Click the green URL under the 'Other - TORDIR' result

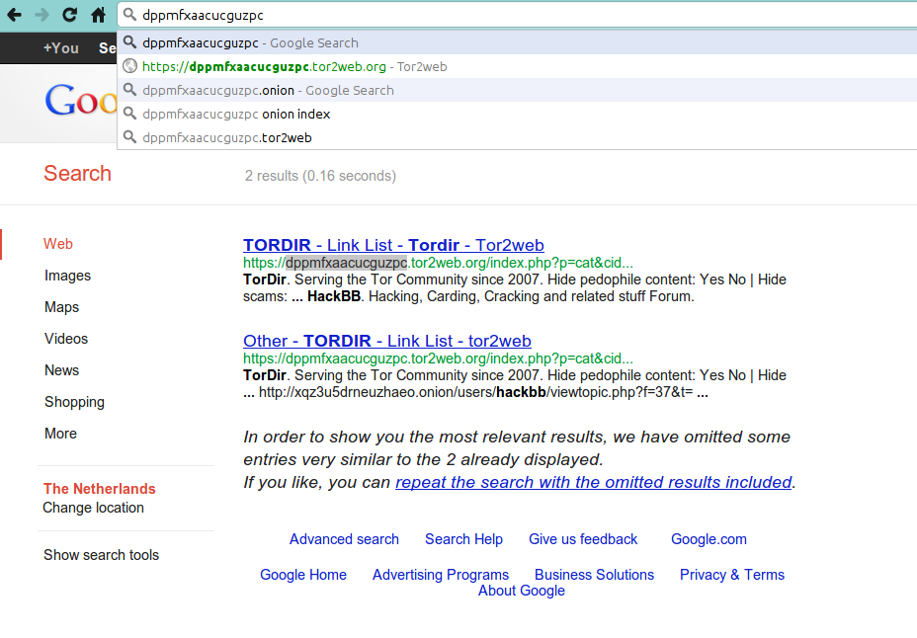(438, 359)
